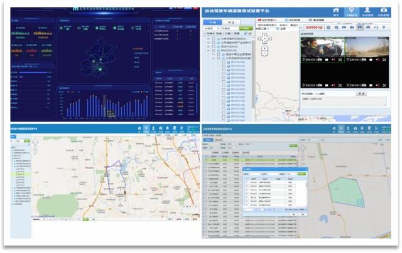Select the highlighted video-camera icon in video toolbar
This screenshot has width=402, height=253.
[x=360, y=28]
